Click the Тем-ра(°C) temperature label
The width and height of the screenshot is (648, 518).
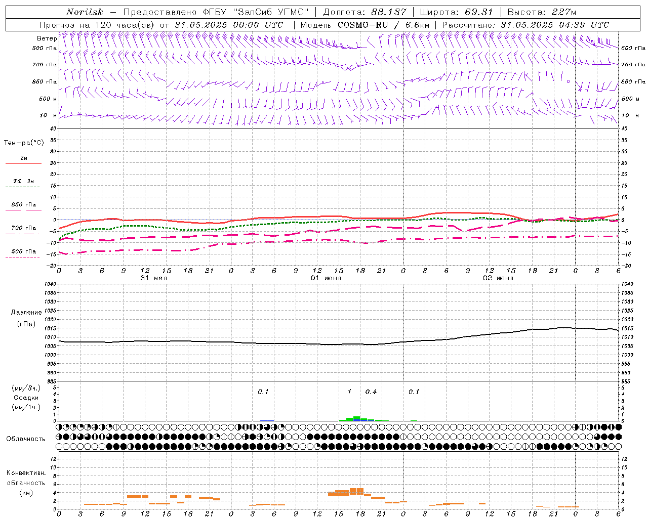click(x=24, y=143)
